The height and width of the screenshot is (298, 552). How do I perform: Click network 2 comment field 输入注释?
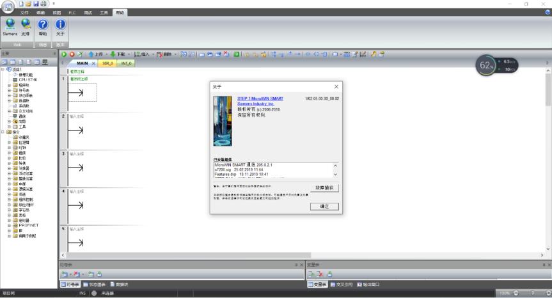point(77,116)
